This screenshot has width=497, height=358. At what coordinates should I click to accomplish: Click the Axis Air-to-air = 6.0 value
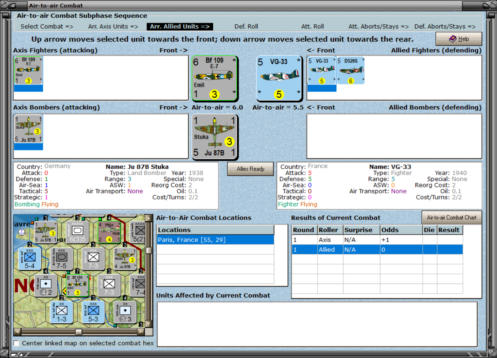tap(217, 107)
